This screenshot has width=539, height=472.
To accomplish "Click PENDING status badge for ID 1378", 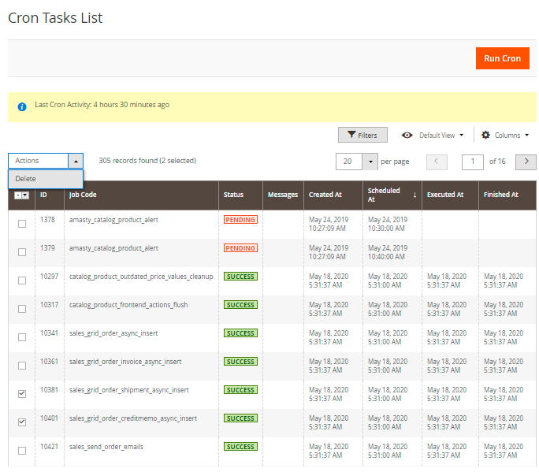I will click(240, 220).
